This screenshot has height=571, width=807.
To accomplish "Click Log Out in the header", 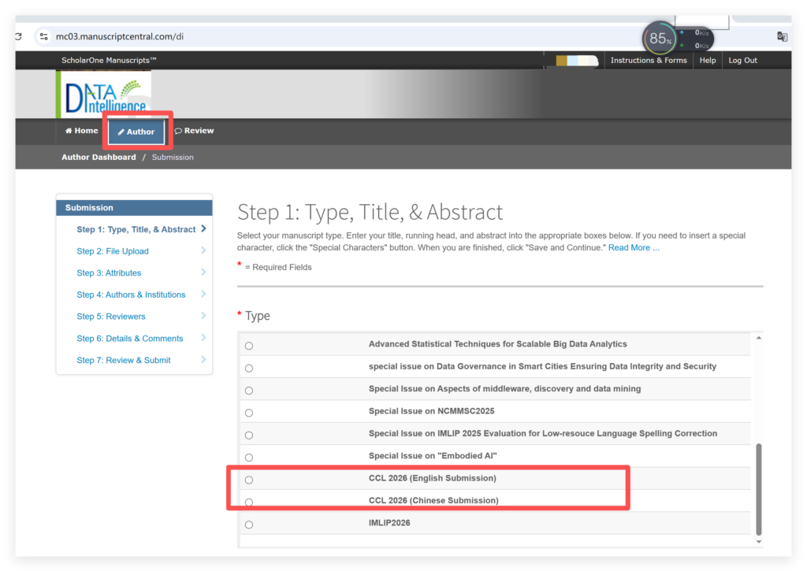I will coord(742,60).
